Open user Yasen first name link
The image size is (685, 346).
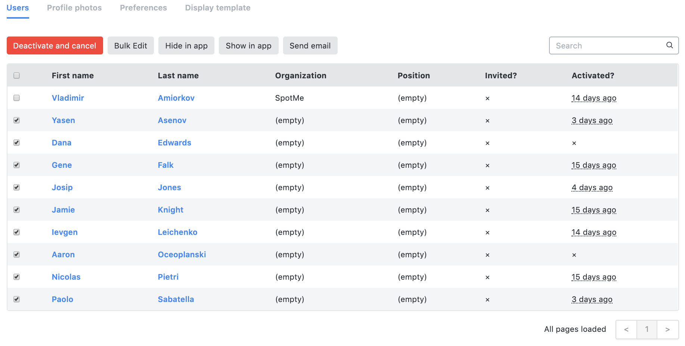point(63,120)
